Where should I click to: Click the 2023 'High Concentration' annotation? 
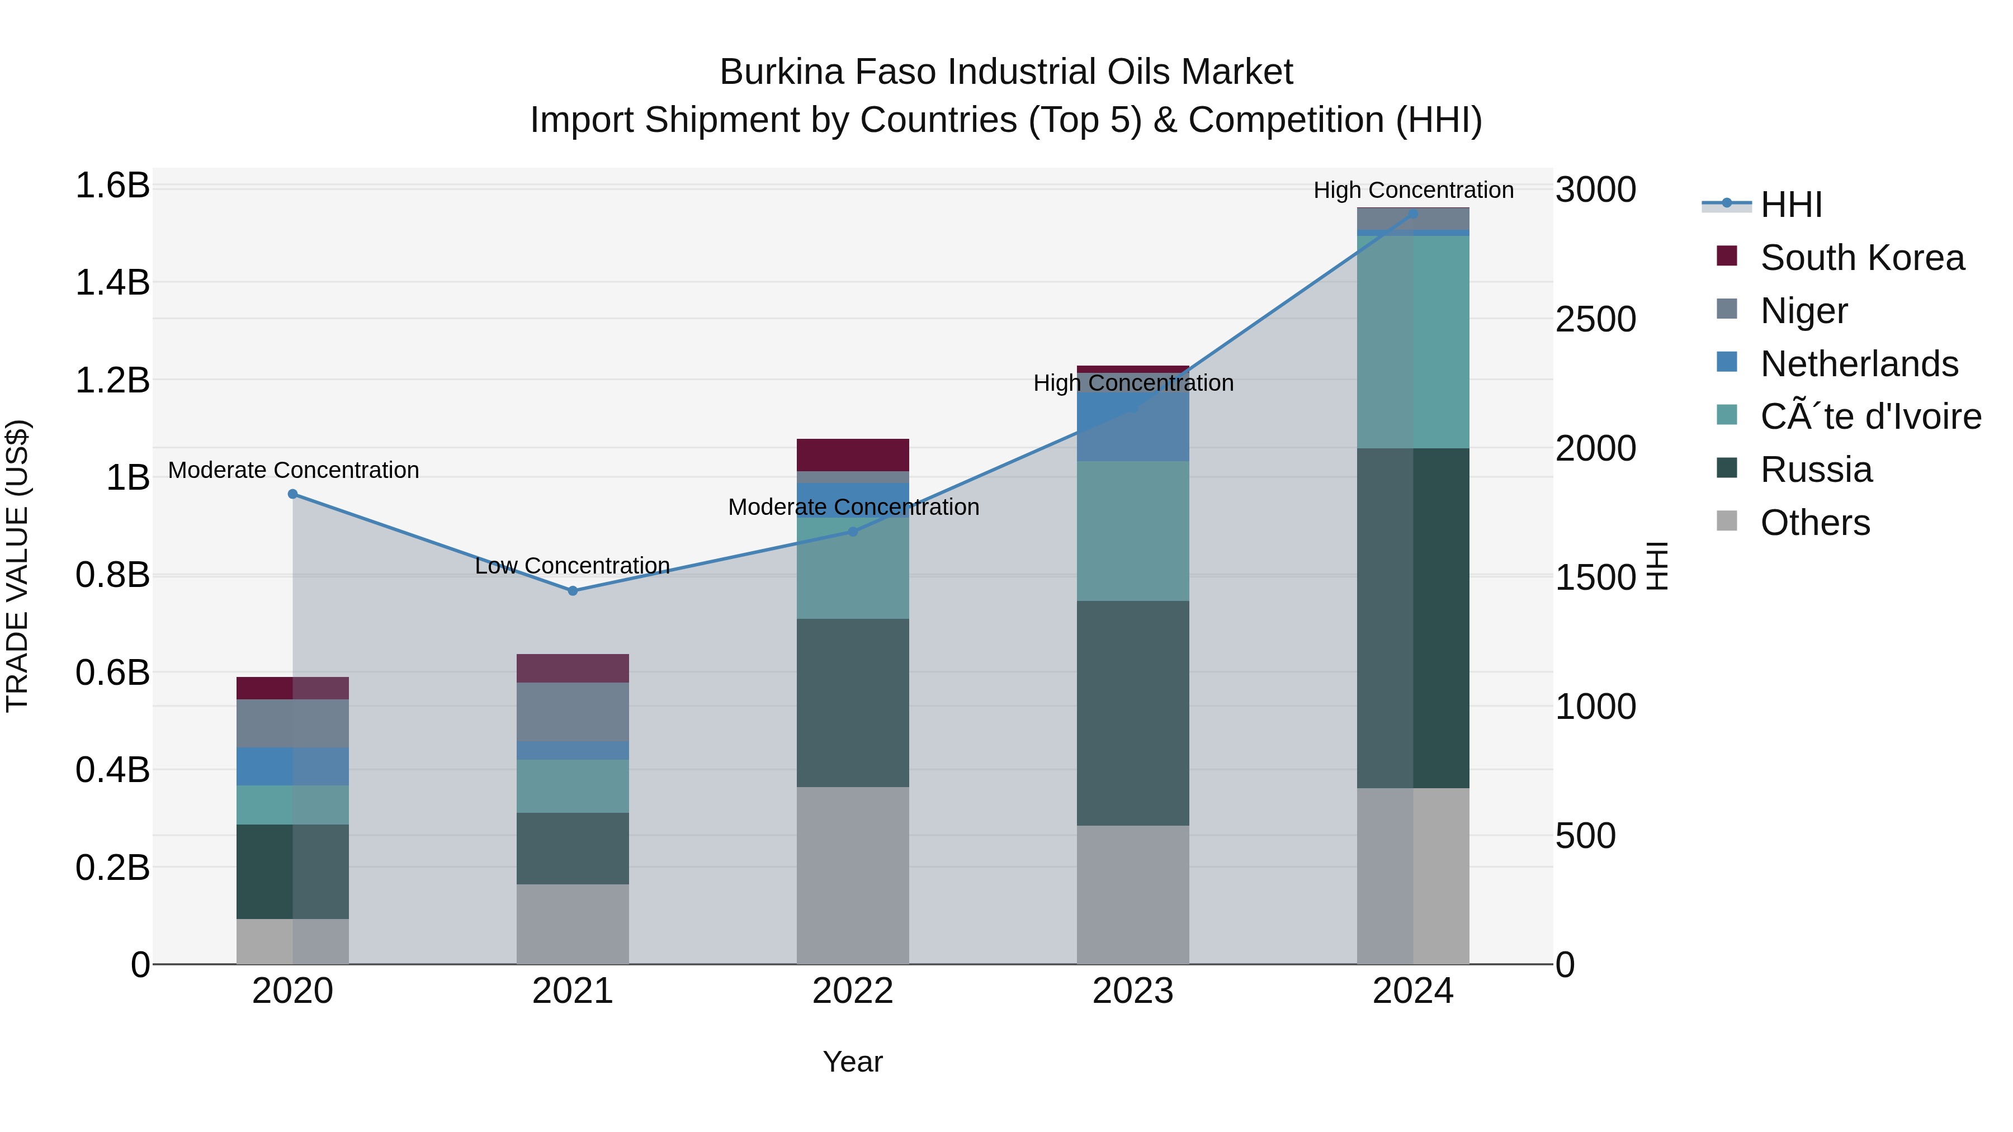1133,383
